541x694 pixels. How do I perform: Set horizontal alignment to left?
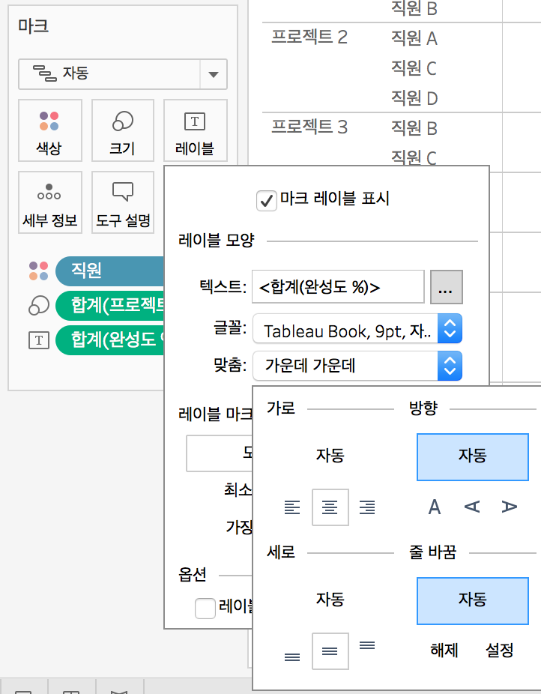pyautogui.click(x=292, y=507)
